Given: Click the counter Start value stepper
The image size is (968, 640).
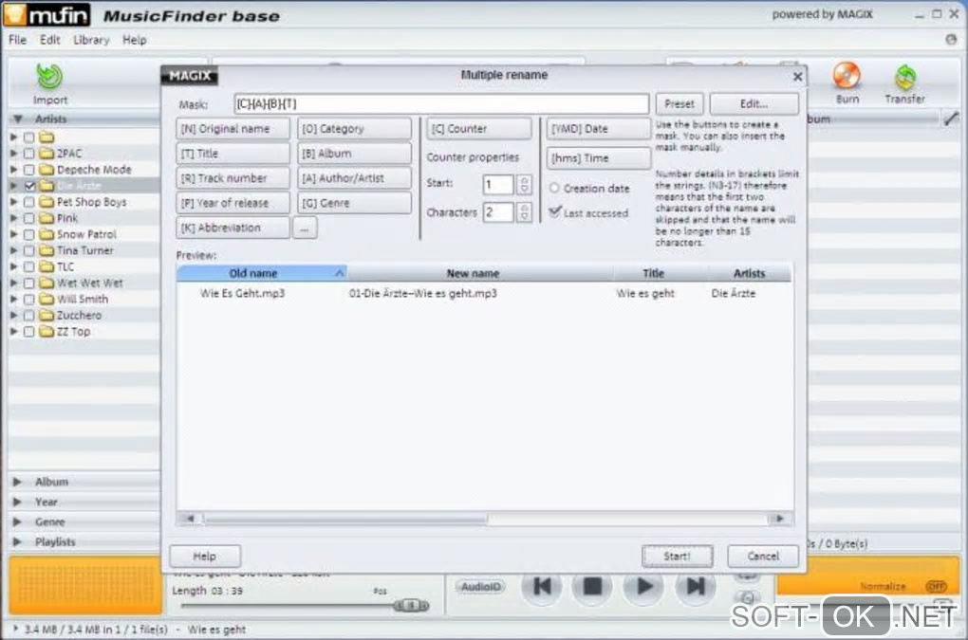Looking at the screenshot, I should point(524,184).
